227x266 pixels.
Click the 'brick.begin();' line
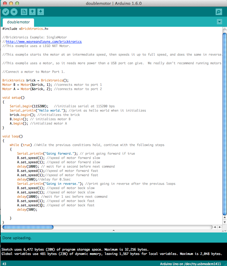click(x=45, y=115)
